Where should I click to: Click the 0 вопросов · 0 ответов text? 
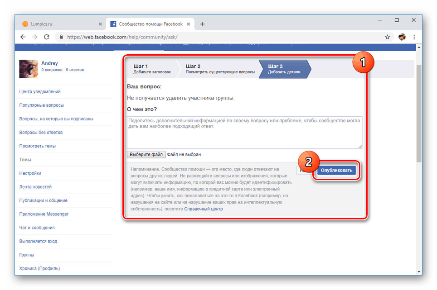[x=63, y=70]
